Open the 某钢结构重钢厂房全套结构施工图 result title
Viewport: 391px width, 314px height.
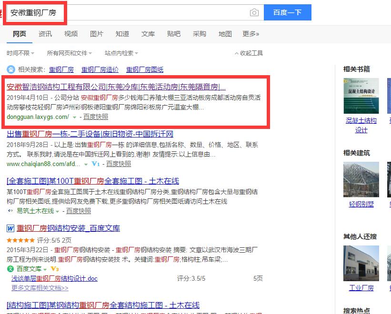coord(103,305)
